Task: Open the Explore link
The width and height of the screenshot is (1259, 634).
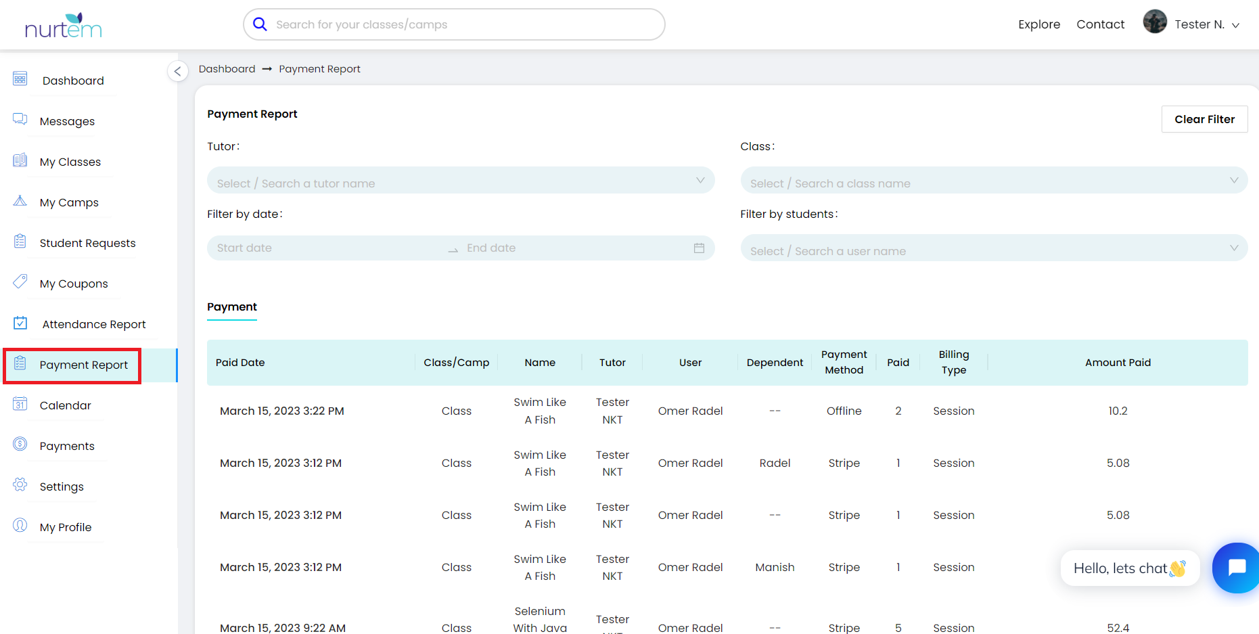Action: (1038, 24)
